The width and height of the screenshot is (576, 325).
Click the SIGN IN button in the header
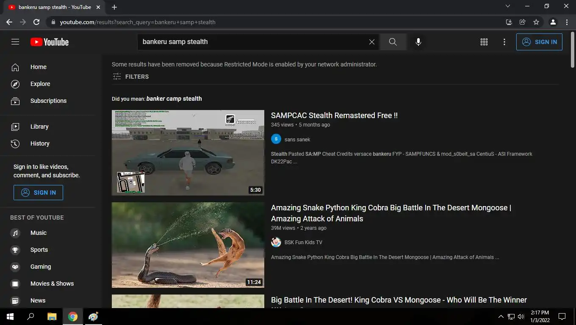pyautogui.click(x=539, y=42)
